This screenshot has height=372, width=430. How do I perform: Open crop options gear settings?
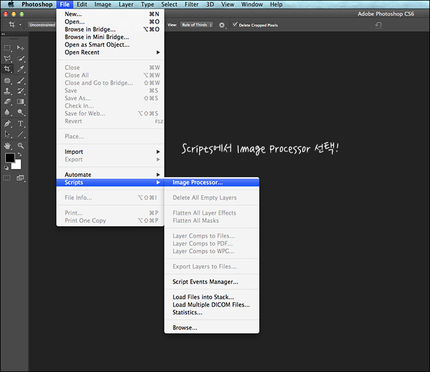pos(222,25)
